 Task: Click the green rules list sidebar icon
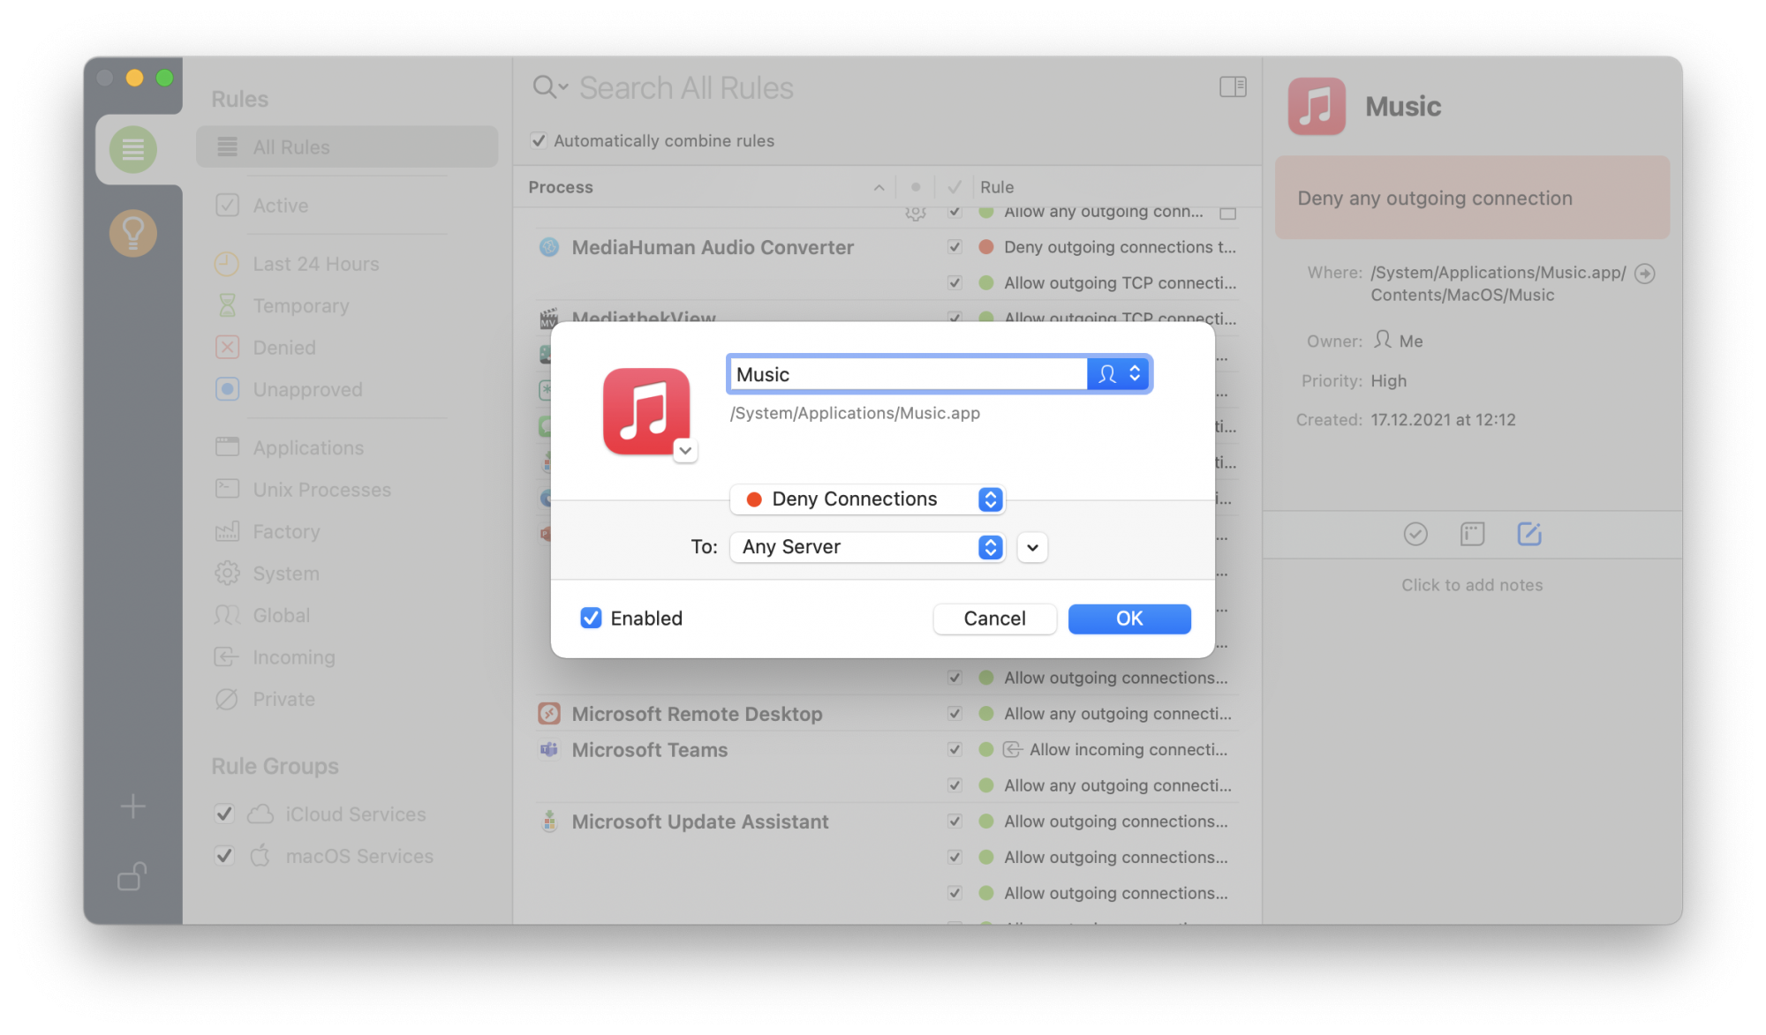[133, 149]
